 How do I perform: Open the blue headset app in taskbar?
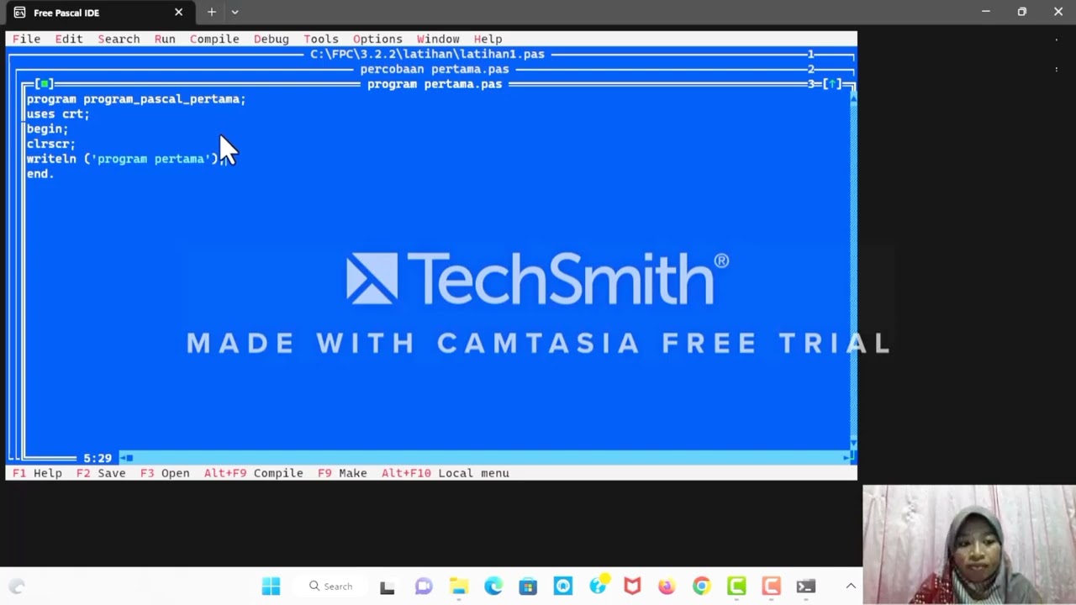[562, 587]
